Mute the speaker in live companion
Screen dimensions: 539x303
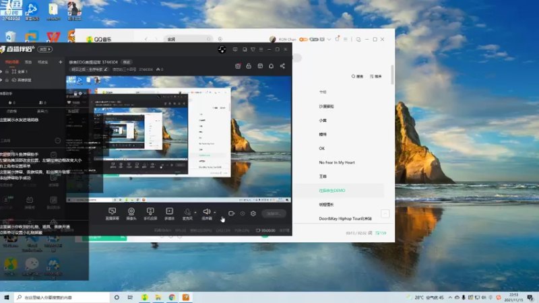click(x=207, y=212)
